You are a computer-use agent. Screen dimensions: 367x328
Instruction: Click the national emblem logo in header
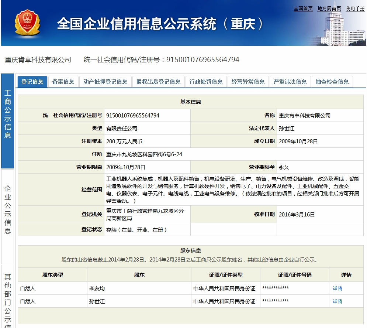(x=27, y=23)
